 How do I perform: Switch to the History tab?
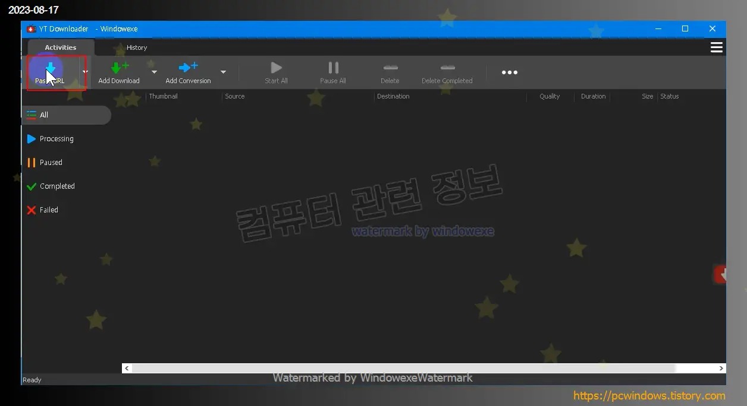coord(137,47)
